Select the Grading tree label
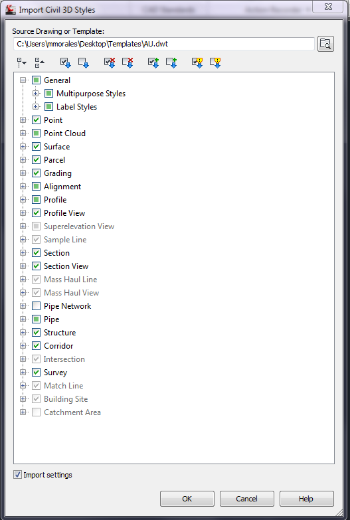This screenshot has height=520, width=350. point(58,173)
